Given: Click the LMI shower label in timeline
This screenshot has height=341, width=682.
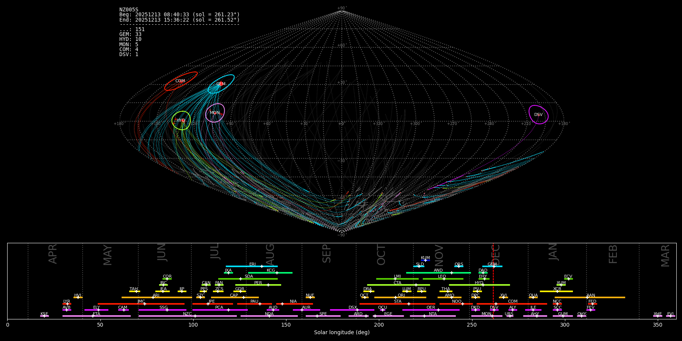Looking at the screenshot, I should (397, 277).
